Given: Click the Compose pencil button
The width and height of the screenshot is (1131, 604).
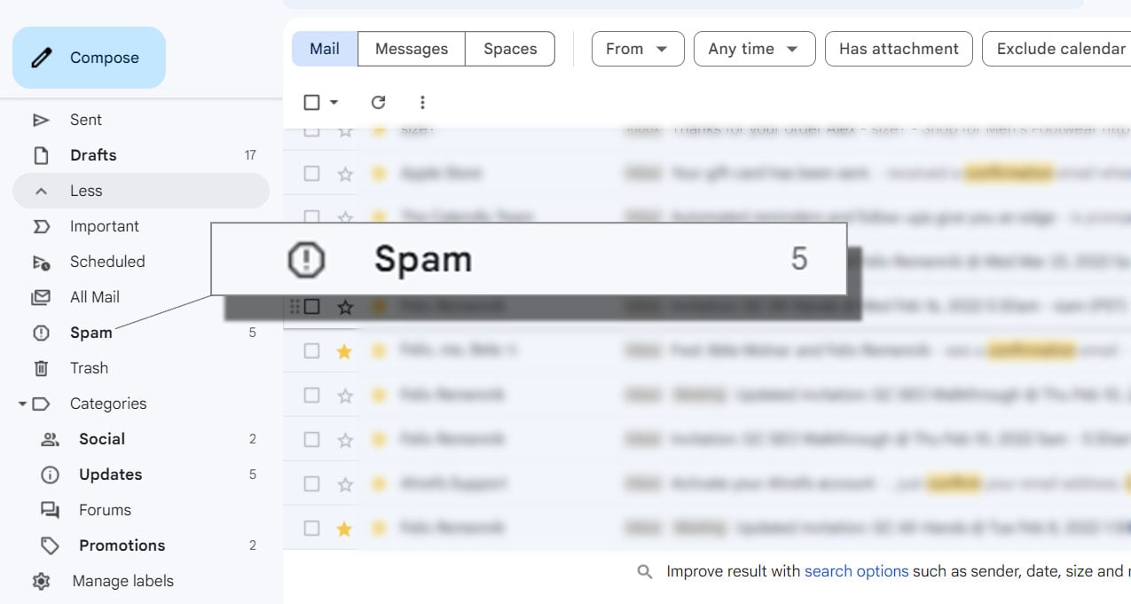Looking at the screenshot, I should click(89, 58).
